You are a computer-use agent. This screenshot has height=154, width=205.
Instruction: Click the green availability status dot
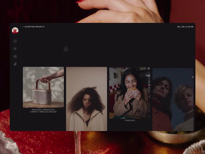pos(23,27)
